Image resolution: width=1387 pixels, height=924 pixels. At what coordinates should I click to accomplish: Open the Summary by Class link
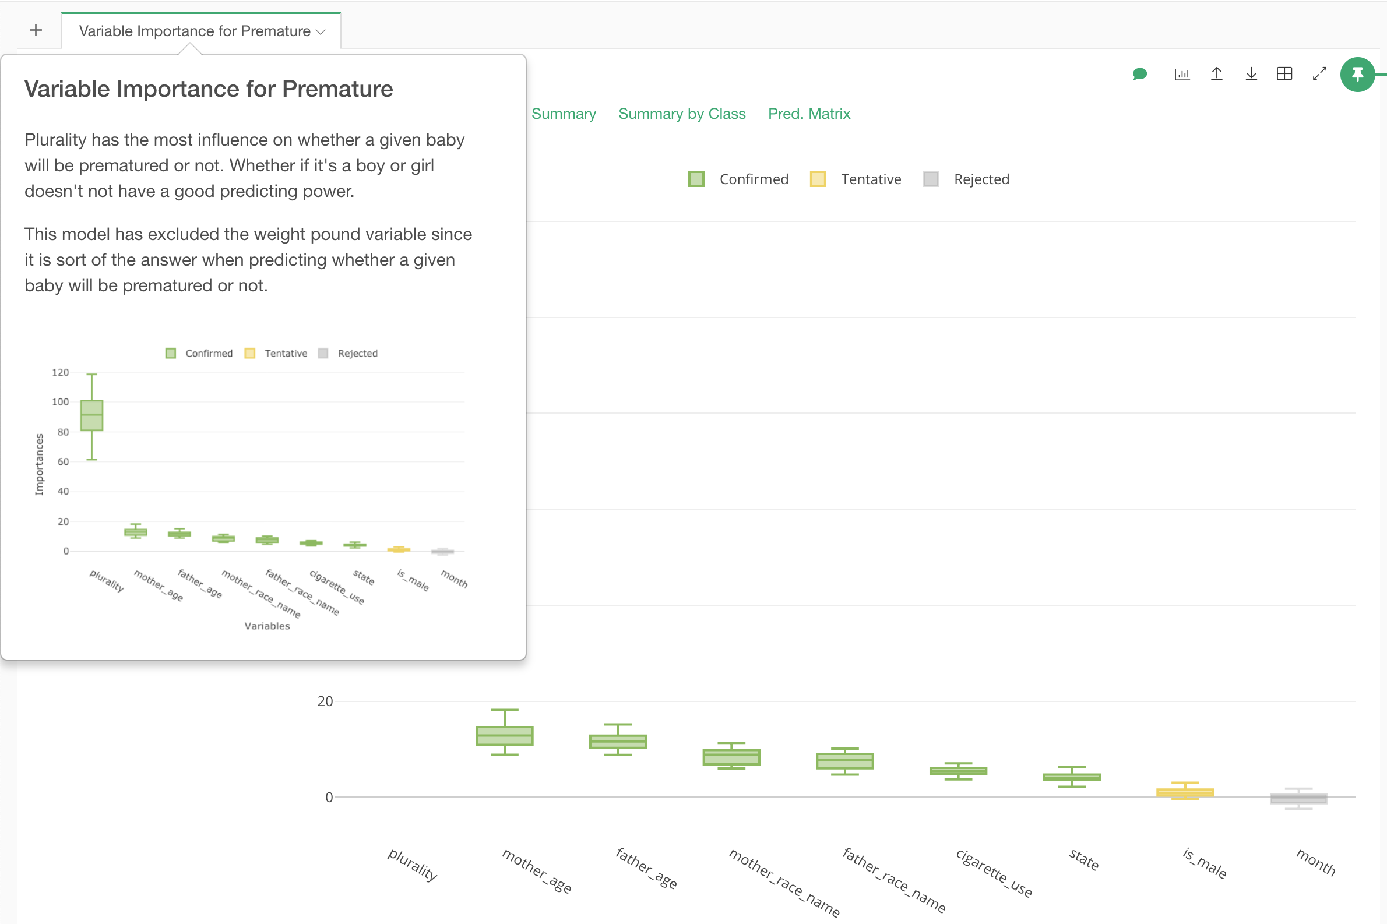tap(681, 114)
